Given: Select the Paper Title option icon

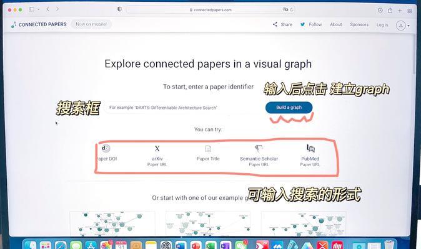Looking at the screenshot, I should pyautogui.click(x=208, y=148).
